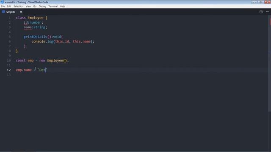Open the Debug menu

[x=42, y=6]
